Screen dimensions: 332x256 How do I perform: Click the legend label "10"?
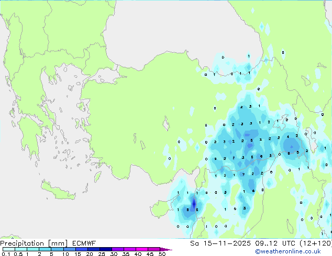65,254
